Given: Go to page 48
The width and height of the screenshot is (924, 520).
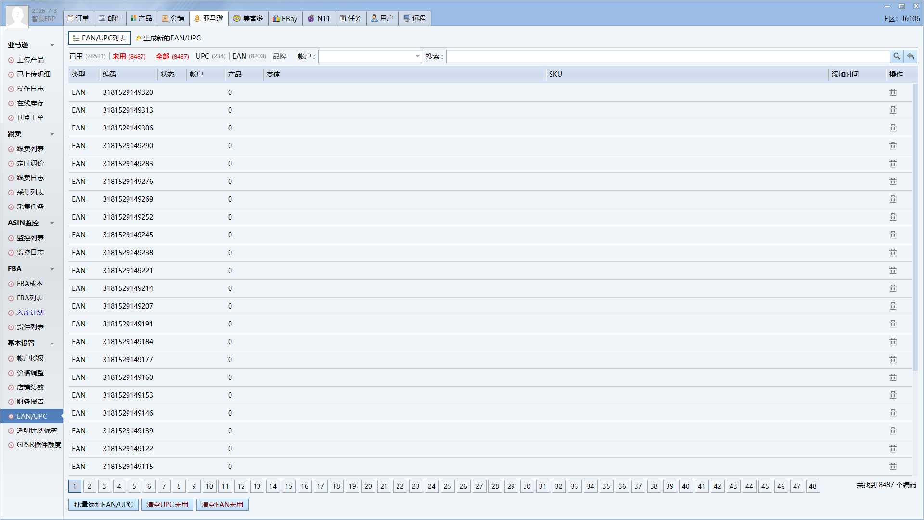Looking at the screenshot, I should [812, 486].
